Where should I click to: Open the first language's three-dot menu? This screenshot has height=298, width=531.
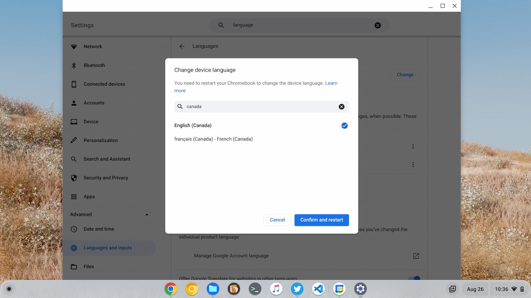[x=413, y=147]
